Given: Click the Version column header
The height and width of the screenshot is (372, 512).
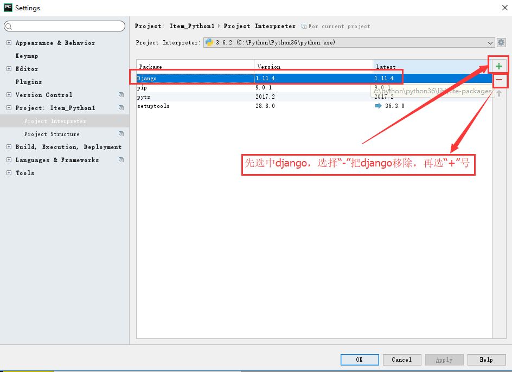Looking at the screenshot, I should tap(313, 66).
